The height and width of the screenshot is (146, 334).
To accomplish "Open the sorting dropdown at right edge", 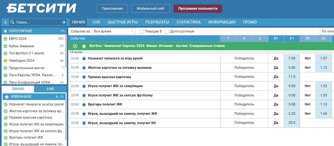I will 327,31.
